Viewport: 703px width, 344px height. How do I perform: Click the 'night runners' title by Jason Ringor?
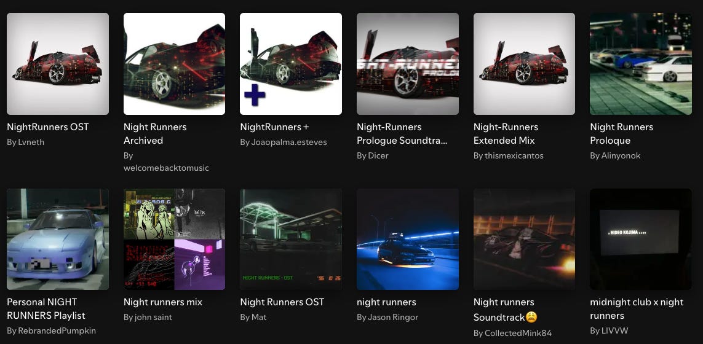click(386, 302)
